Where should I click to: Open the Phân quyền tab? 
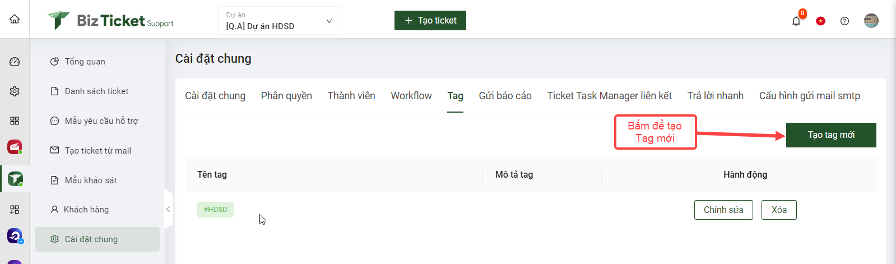286,96
